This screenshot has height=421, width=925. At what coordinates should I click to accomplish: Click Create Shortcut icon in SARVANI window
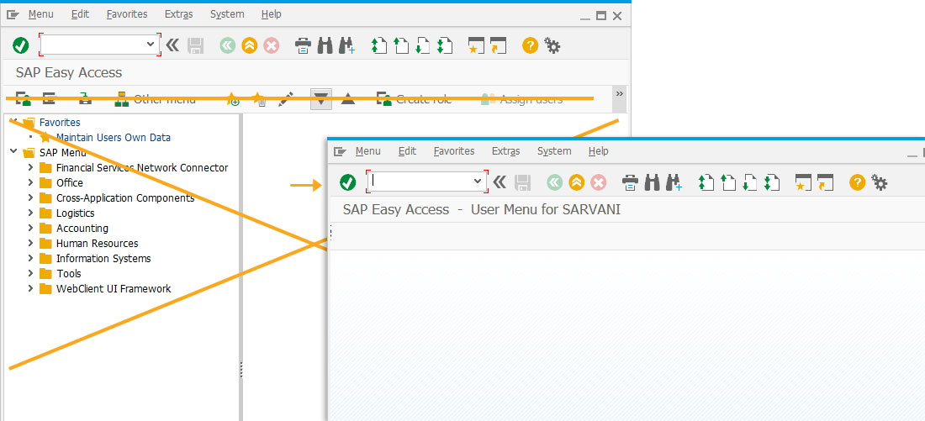825,182
